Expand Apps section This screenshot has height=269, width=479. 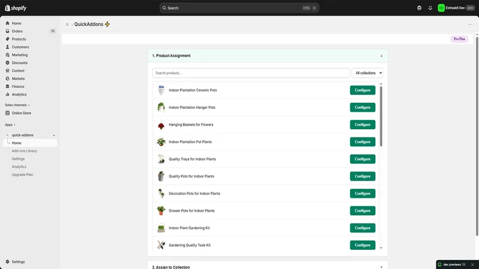(10, 125)
